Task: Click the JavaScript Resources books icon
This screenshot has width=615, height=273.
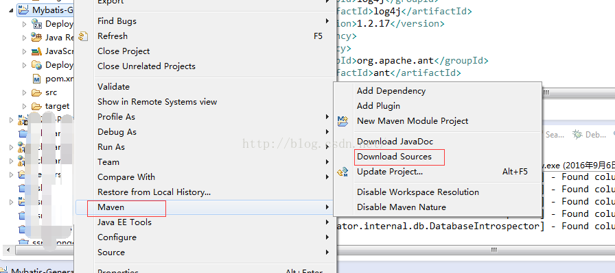Action: point(36,51)
